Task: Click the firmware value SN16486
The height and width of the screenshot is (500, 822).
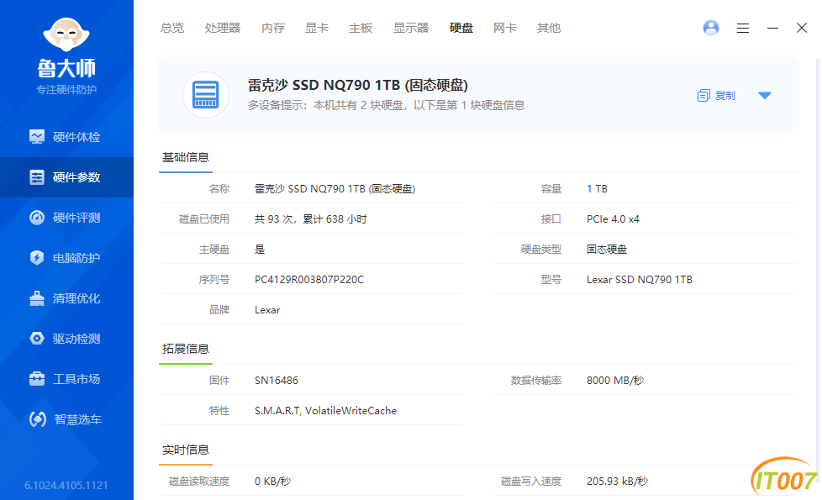Action: (x=277, y=381)
